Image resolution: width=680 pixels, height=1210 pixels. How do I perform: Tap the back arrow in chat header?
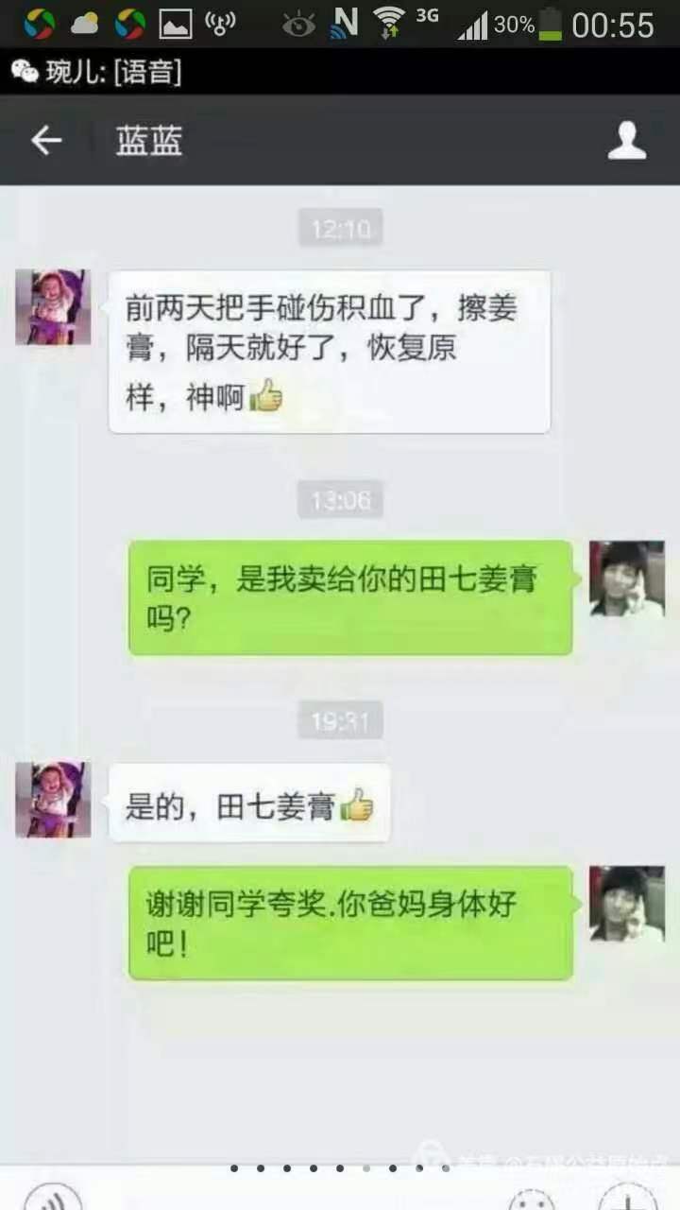45,141
